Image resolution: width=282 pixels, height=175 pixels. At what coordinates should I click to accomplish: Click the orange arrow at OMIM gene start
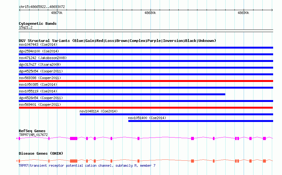(17, 161)
